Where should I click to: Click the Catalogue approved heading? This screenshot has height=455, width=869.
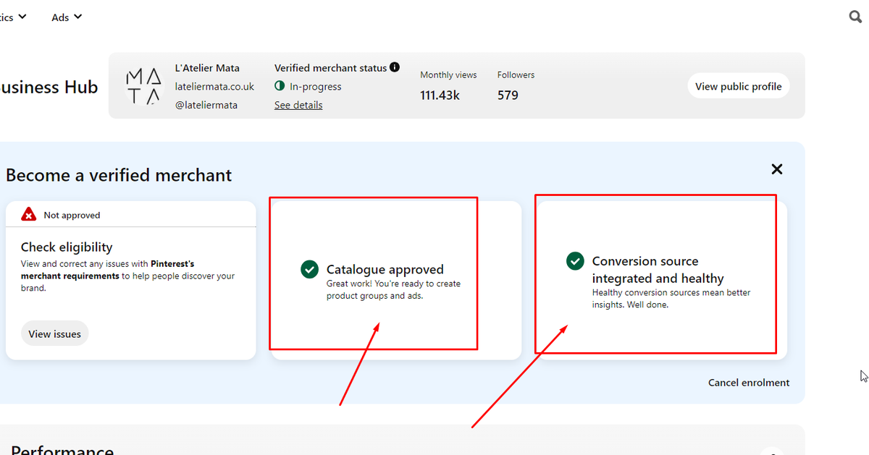pyautogui.click(x=385, y=269)
